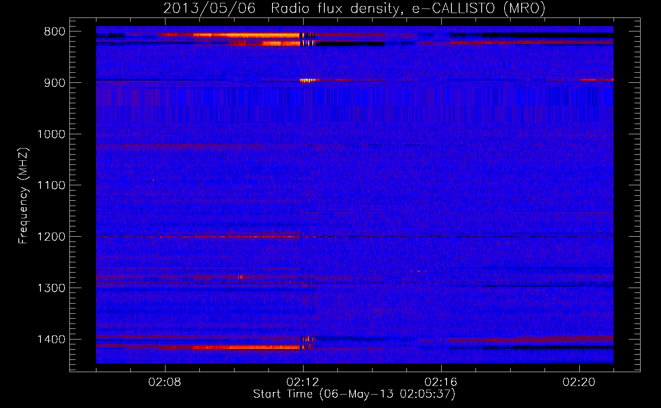Image resolution: width=661 pixels, height=408 pixels.
Task: Click the 800 frequency tick label
Action: 54,32
